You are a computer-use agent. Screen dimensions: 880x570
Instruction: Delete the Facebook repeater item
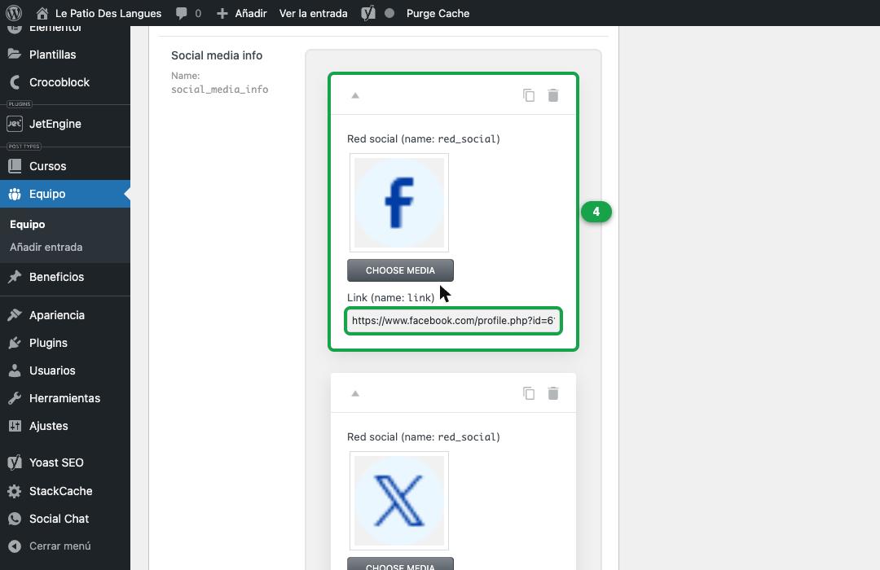(x=552, y=95)
